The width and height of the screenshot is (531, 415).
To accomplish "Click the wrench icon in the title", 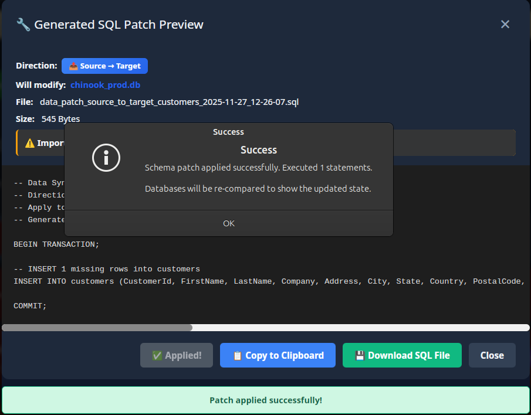I will click(x=23, y=25).
